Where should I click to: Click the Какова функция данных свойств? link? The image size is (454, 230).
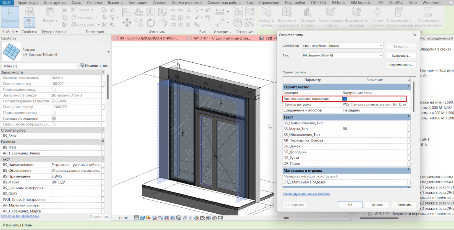306,194
